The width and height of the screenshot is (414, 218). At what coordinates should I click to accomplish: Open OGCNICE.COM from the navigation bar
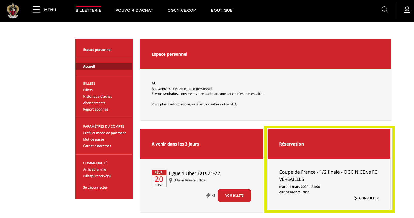click(x=182, y=10)
